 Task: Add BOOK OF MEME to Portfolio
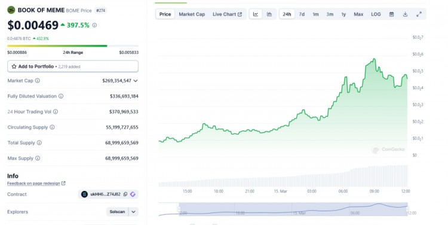(x=73, y=66)
